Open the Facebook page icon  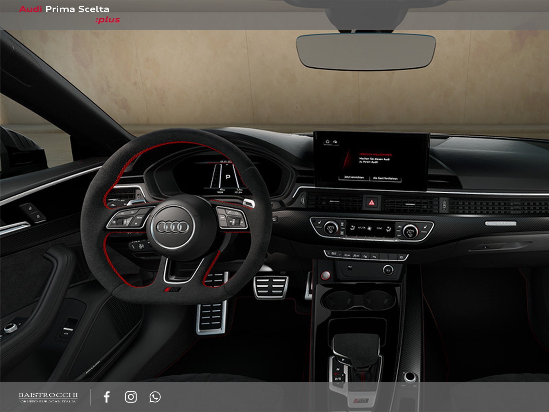coord(107,397)
